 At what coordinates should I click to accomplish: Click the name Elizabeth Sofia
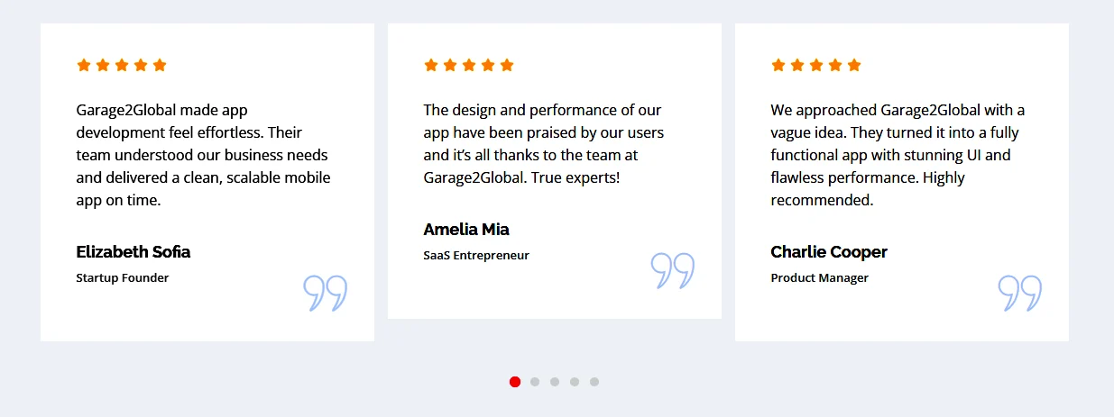(133, 252)
